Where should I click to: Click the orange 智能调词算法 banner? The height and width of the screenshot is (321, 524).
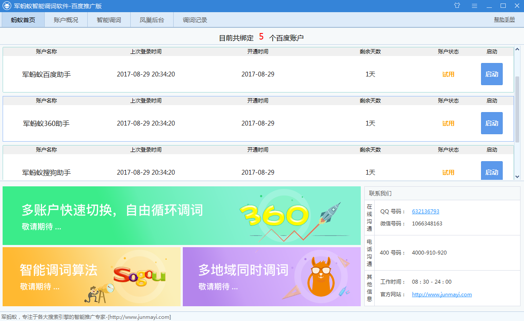pyautogui.click(x=92, y=277)
